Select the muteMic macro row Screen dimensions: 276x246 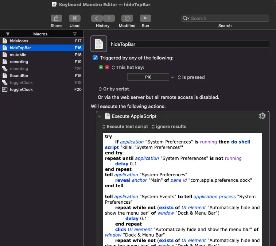click(42, 55)
